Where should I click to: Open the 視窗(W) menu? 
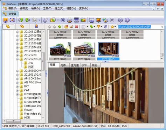tap(71, 8)
